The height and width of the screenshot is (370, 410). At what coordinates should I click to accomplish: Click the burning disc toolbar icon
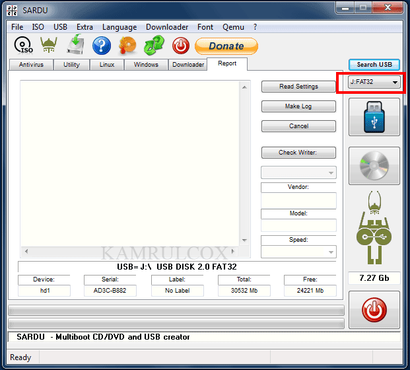(x=127, y=46)
